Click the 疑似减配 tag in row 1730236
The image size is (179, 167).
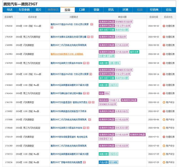pos(113,162)
